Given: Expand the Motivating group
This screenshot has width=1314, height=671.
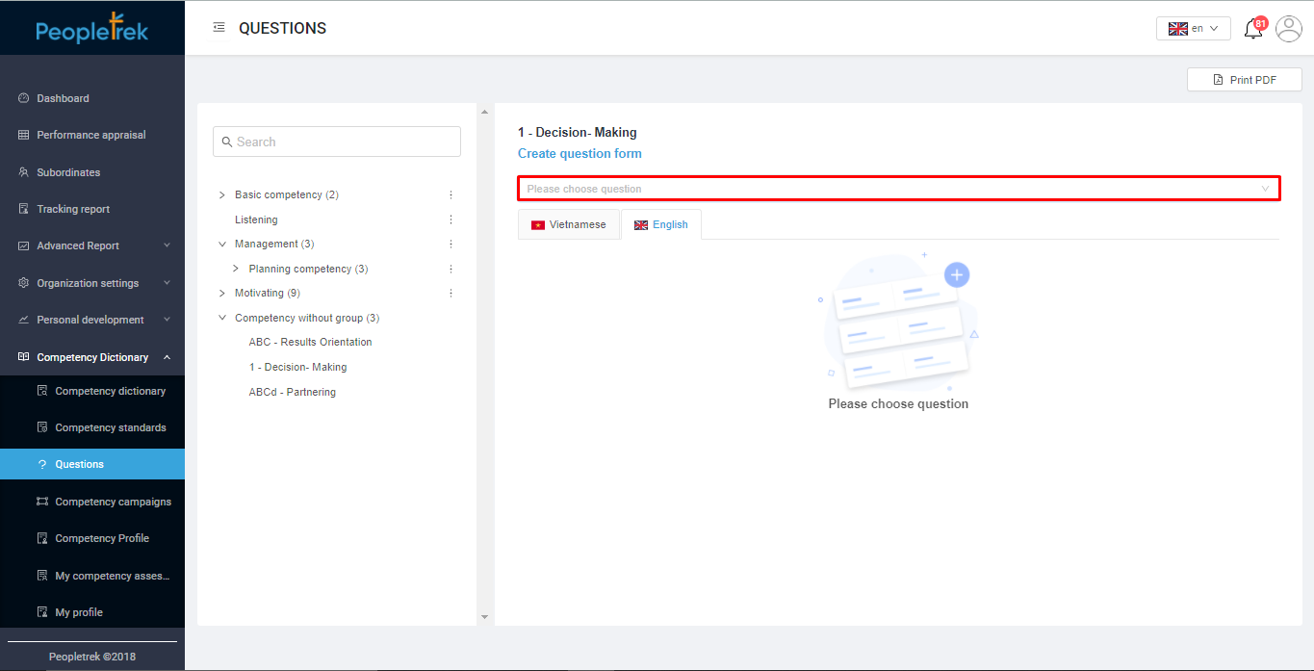Looking at the screenshot, I should (x=222, y=293).
